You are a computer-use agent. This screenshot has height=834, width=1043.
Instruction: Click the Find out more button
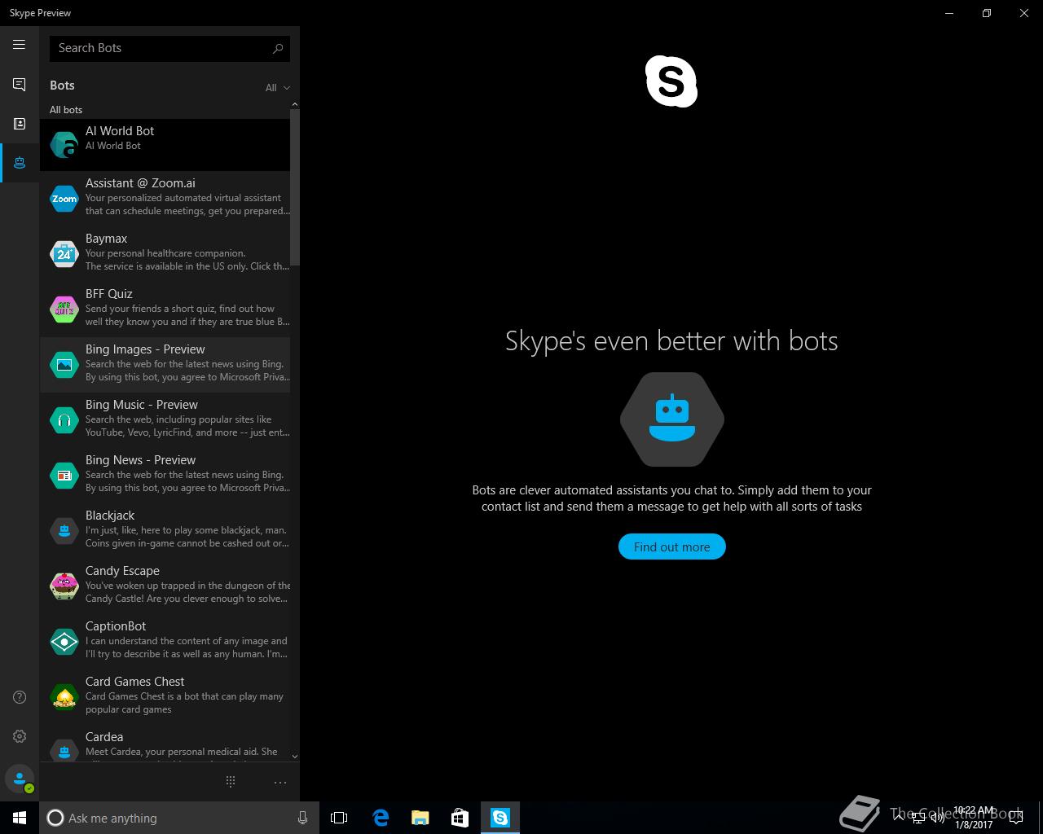671,546
